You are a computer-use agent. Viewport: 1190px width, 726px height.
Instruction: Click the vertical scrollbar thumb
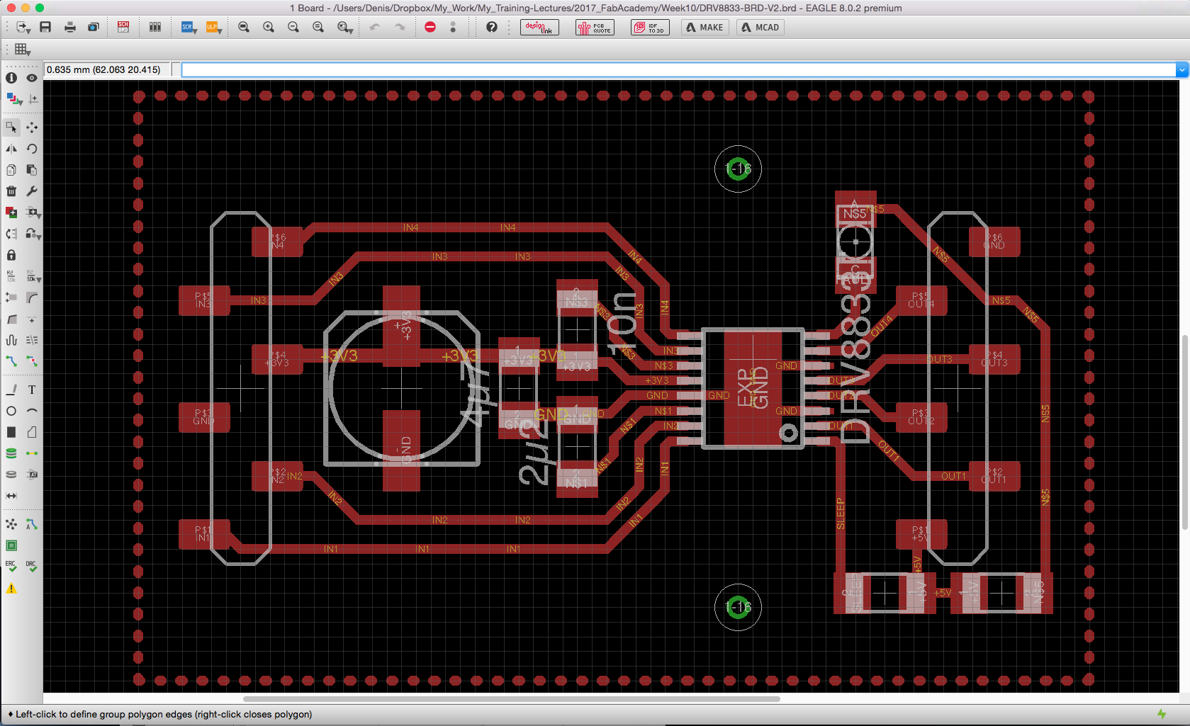1185,431
